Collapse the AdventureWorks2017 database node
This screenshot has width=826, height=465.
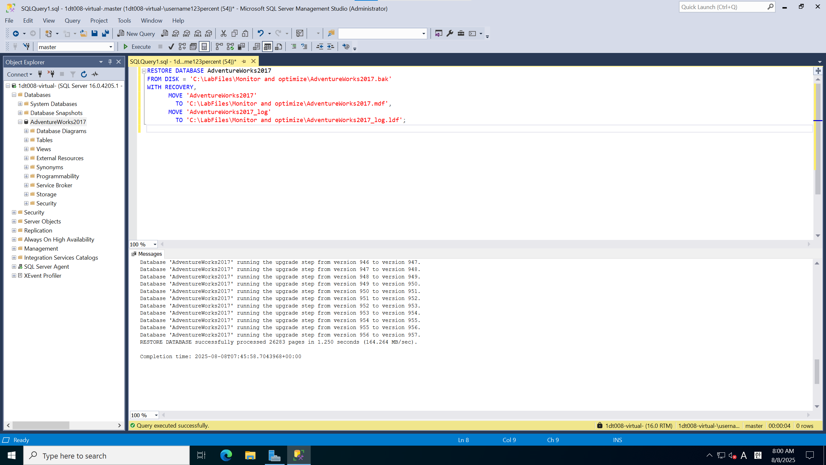point(20,122)
